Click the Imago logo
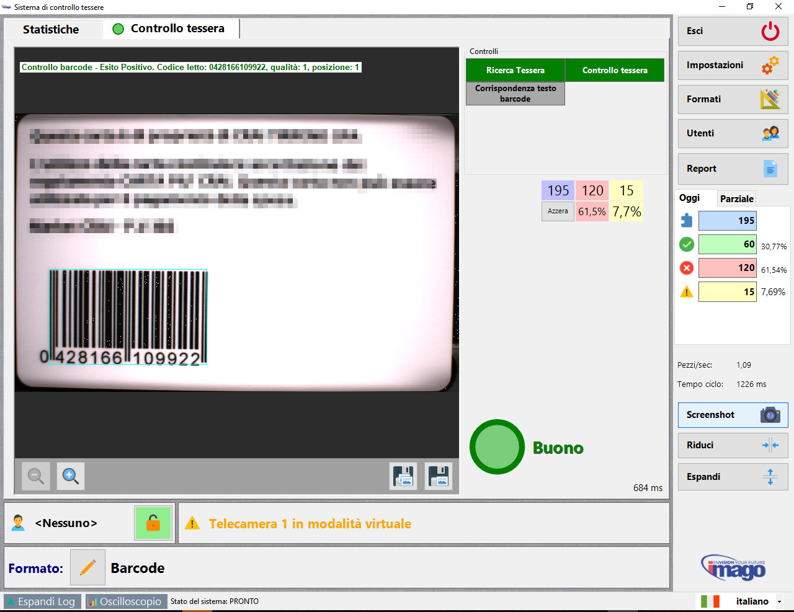 733,567
